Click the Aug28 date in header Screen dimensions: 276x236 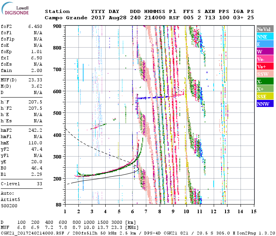117,18
